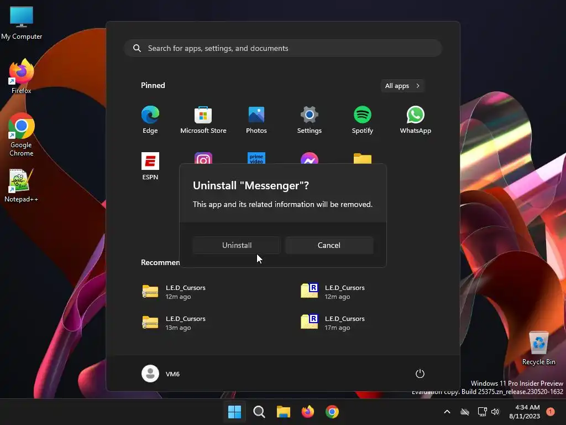Open the yellow folder pinned icon
Image resolution: width=566 pixels, height=425 pixels.
(x=363, y=158)
